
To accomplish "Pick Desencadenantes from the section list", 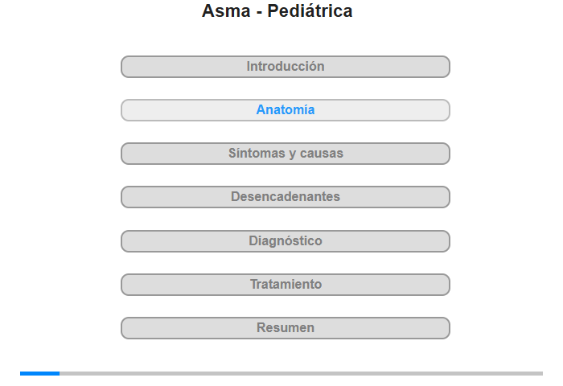I will tap(286, 197).
